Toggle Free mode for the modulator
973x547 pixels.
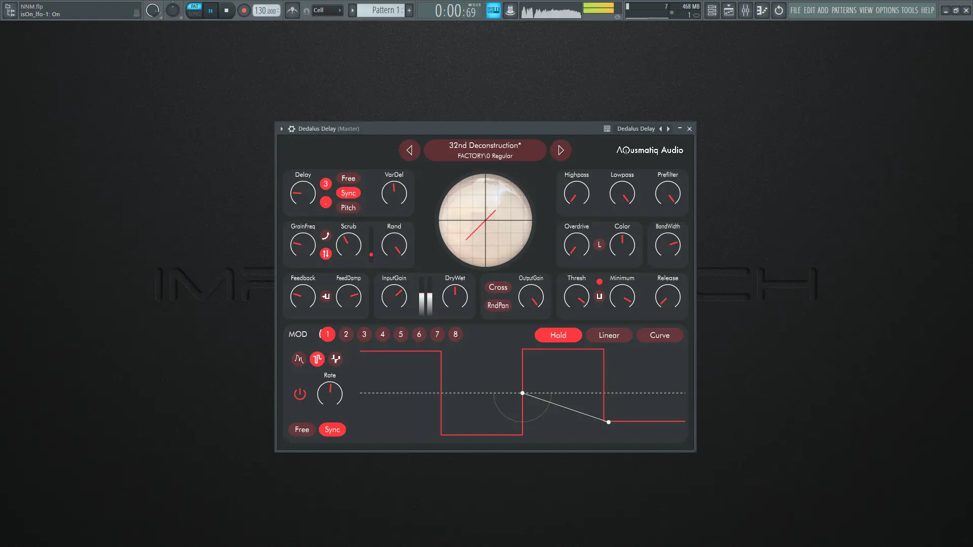302,429
